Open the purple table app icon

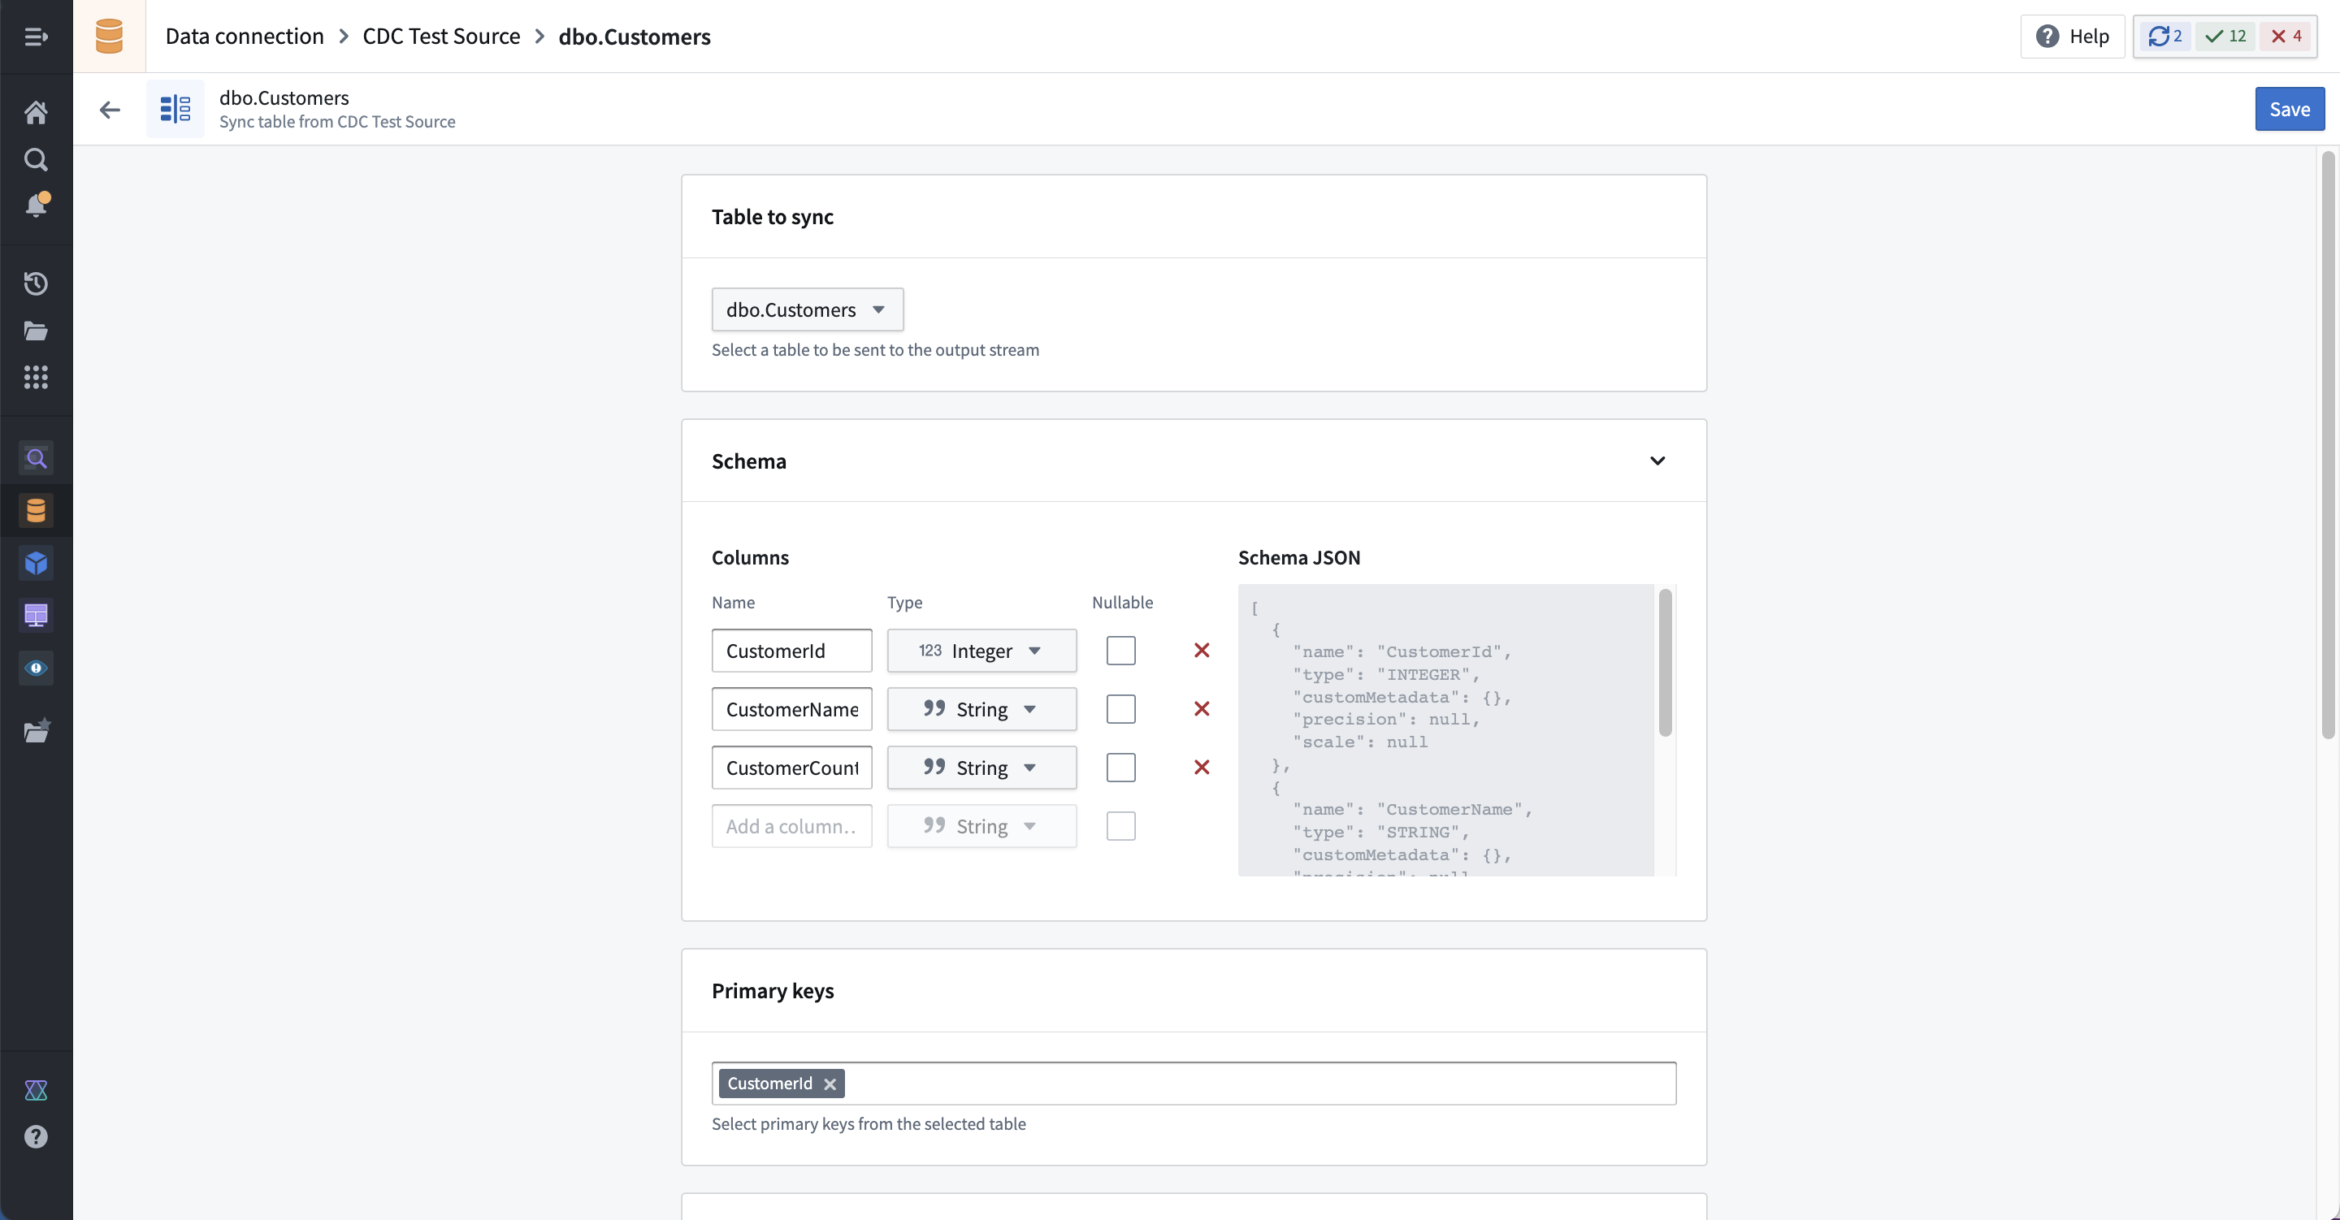(x=36, y=616)
